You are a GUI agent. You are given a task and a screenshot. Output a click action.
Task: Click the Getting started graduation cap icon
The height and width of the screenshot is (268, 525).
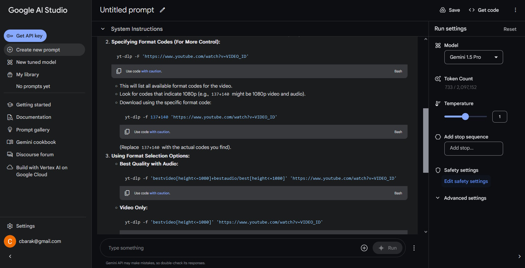[x=10, y=104]
